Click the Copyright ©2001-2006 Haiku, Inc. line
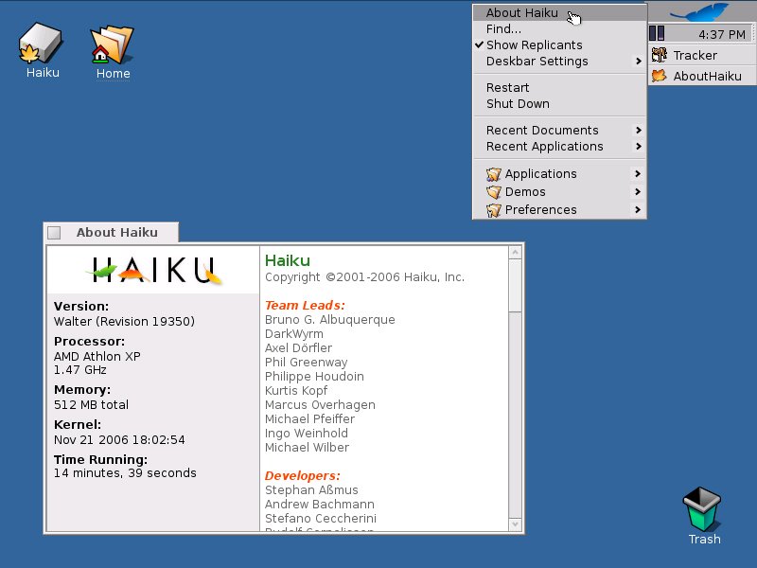The width and height of the screenshot is (757, 568). pyautogui.click(x=364, y=277)
